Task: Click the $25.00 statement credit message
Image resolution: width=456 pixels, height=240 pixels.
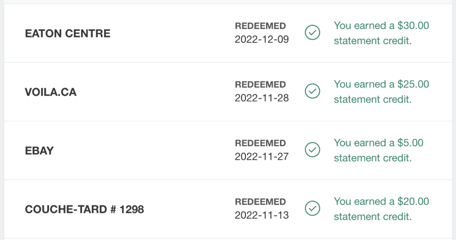Action: (x=381, y=92)
